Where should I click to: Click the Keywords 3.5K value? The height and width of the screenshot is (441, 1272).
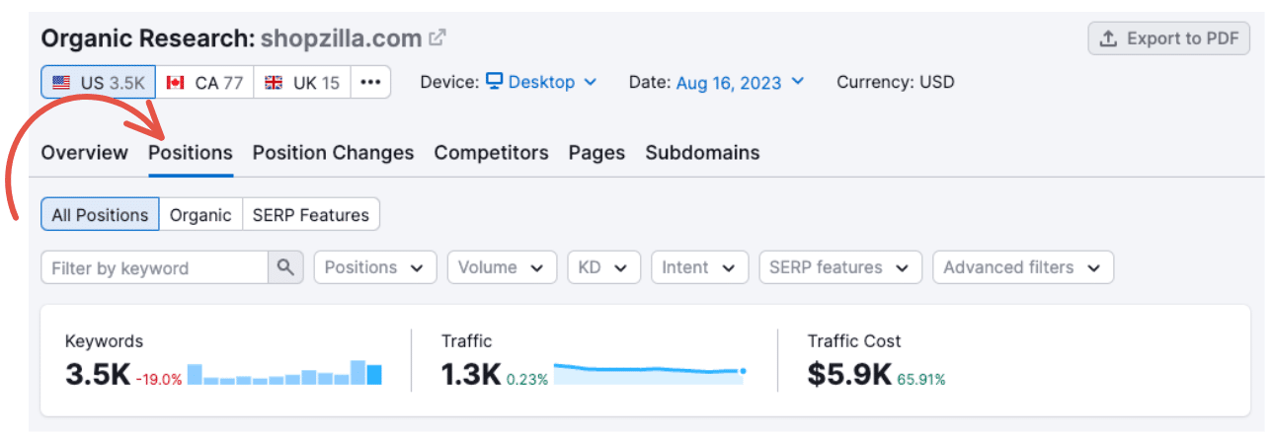(x=98, y=375)
